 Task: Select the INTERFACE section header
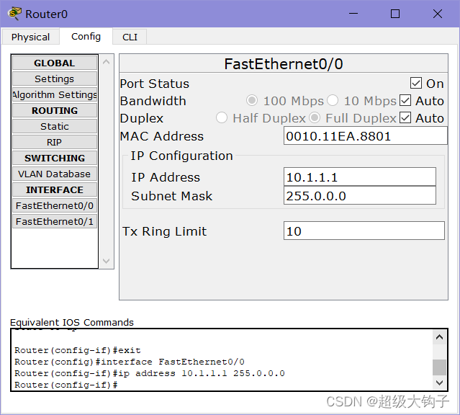[x=55, y=189]
